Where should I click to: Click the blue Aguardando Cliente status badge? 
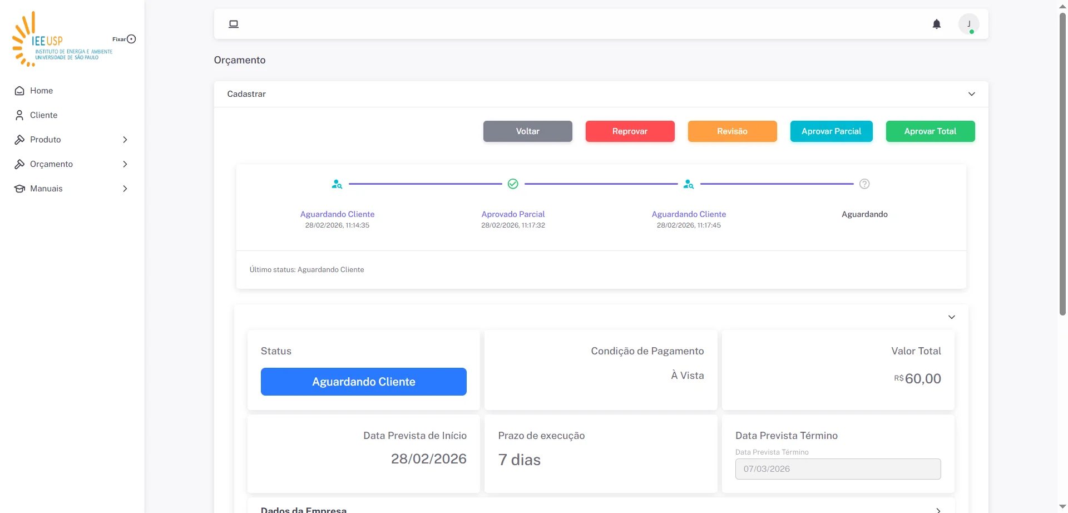point(364,382)
